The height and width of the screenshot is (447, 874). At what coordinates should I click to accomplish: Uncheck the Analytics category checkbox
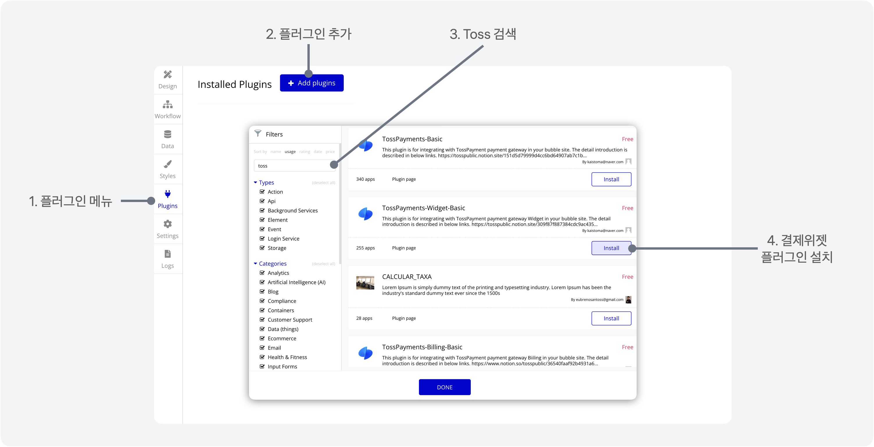[x=262, y=273]
